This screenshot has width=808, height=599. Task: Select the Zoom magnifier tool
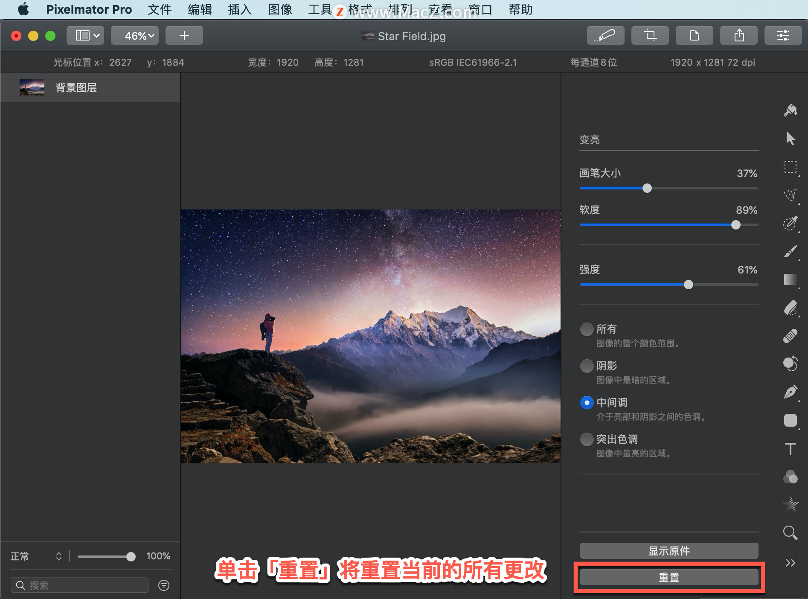[790, 532]
